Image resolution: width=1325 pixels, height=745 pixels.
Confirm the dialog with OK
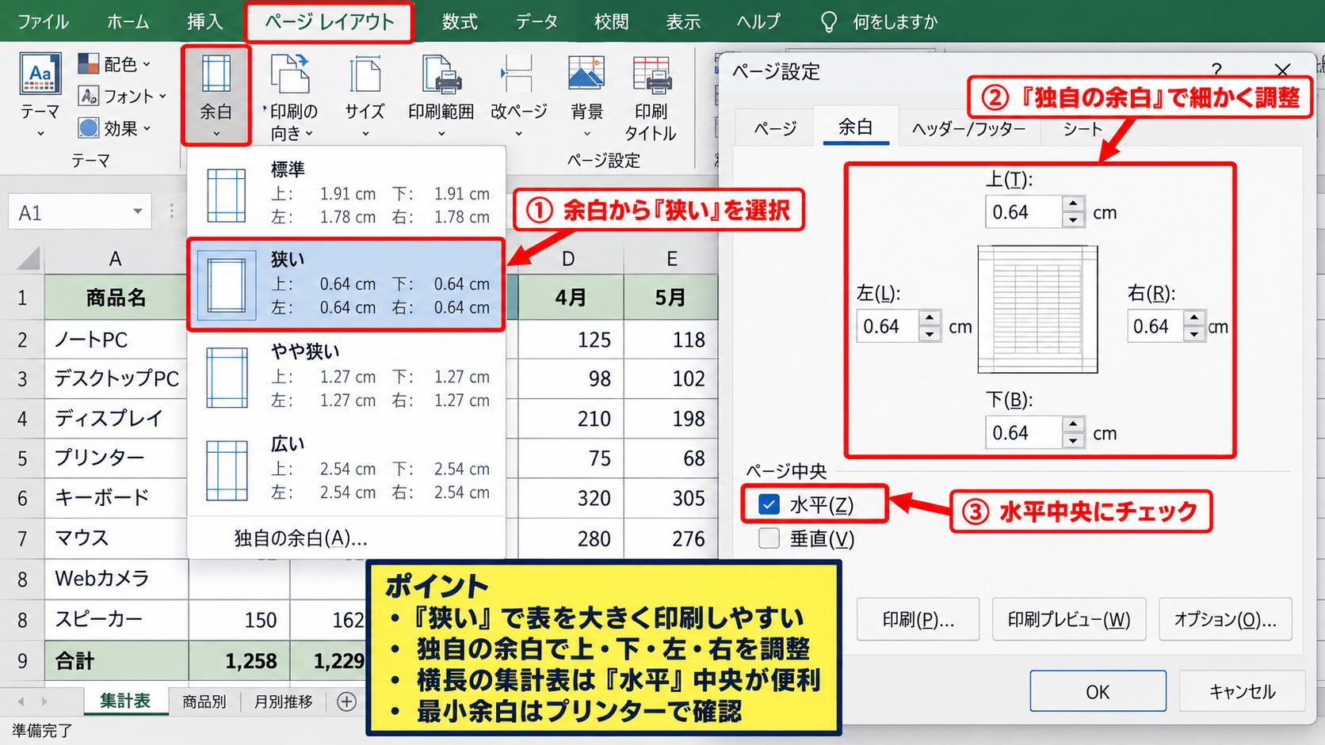(x=1098, y=691)
